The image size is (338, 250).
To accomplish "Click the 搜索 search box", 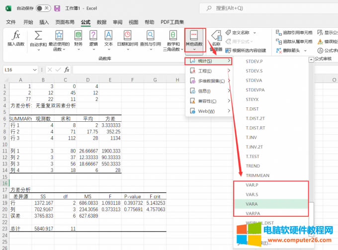I will click(268, 8).
